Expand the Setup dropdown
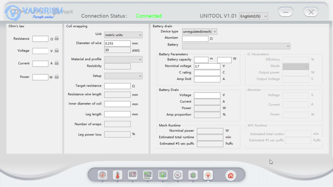Viewport: 333px width, 187px height. (123, 76)
